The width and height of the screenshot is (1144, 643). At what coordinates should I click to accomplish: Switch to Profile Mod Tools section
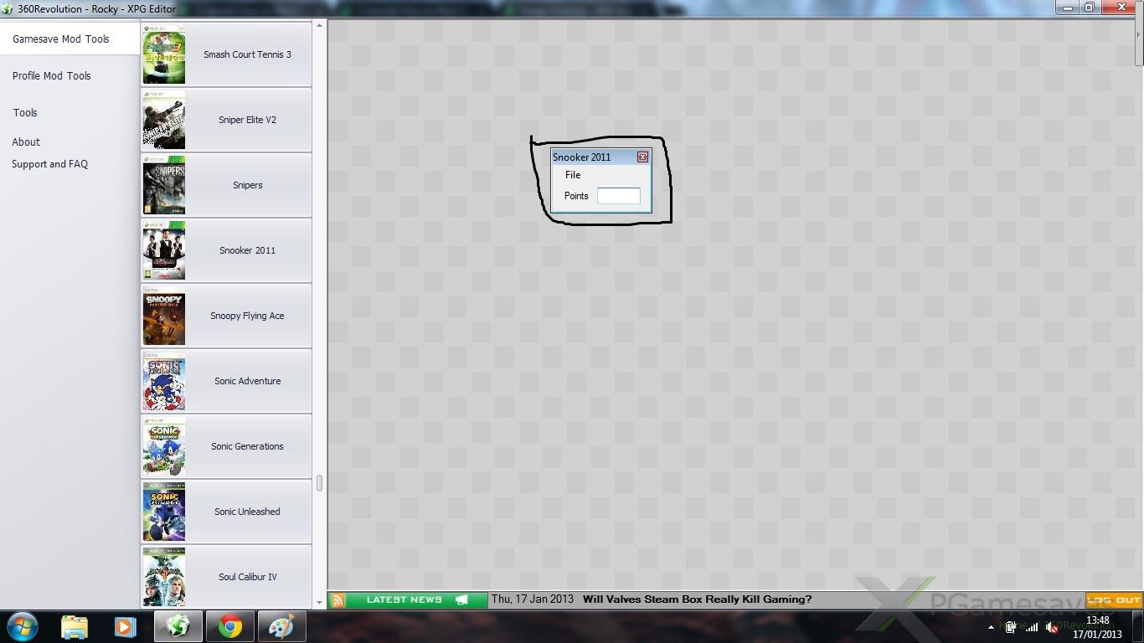pyautogui.click(x=52, y=75)
